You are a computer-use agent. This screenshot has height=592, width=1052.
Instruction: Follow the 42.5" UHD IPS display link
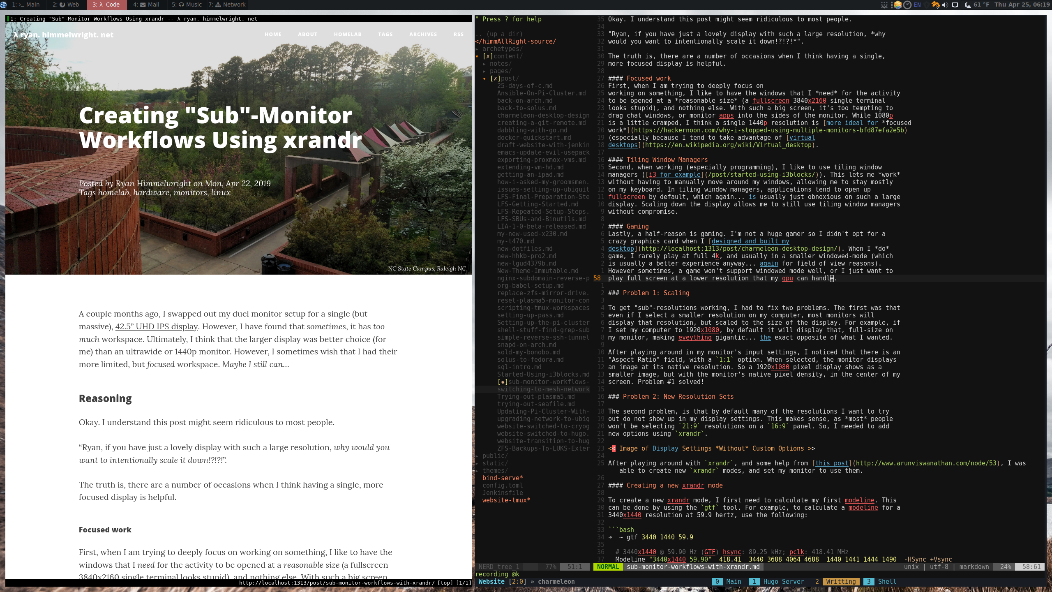(156, 327)
